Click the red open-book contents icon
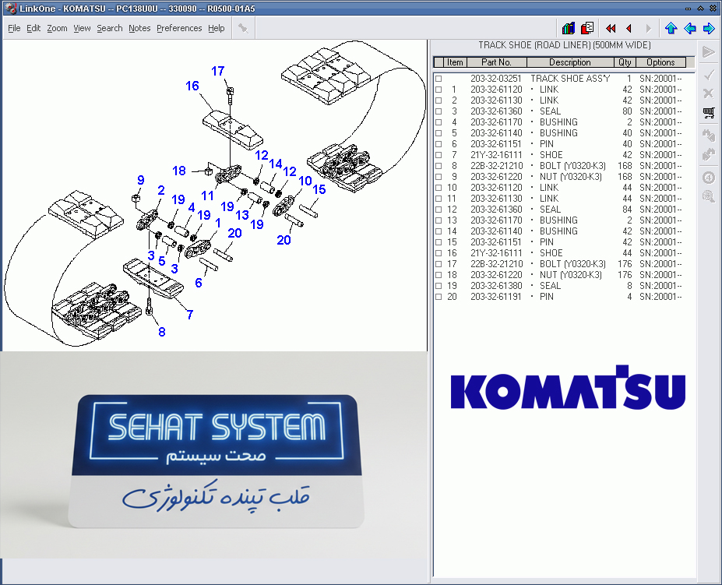This screenshot has height=585, width=722. (587, 28)
